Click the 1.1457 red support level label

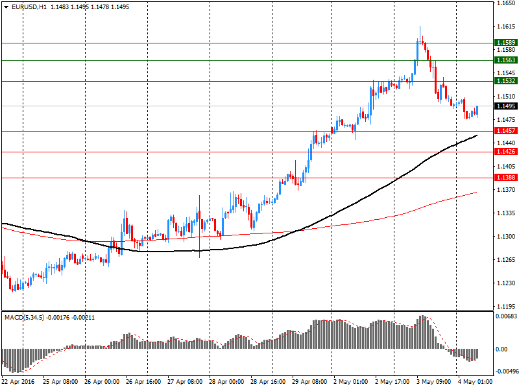(506, 131)
